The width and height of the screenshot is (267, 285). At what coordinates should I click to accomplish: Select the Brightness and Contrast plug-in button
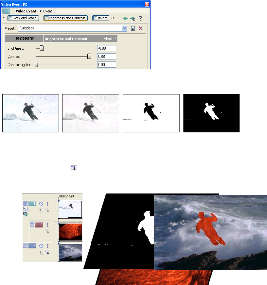65,18
